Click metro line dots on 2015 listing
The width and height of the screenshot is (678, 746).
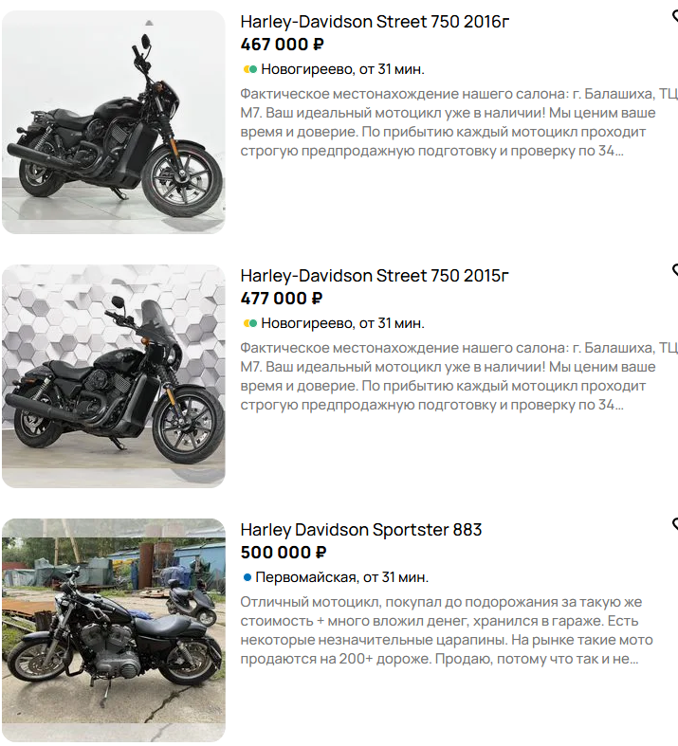click(x=250, y=323)
